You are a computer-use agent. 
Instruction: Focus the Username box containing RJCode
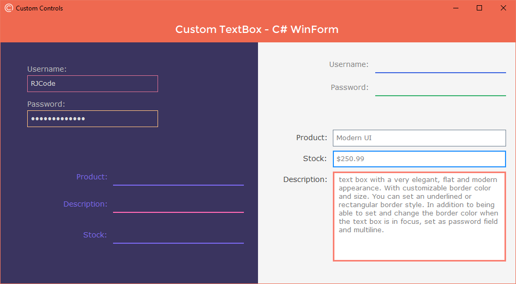93,84
